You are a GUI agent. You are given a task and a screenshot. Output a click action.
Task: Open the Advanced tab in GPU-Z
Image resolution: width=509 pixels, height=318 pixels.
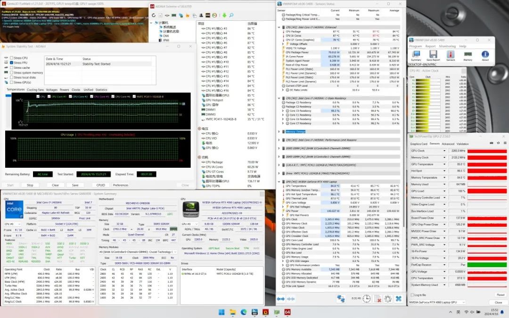[x=448, y=144]
